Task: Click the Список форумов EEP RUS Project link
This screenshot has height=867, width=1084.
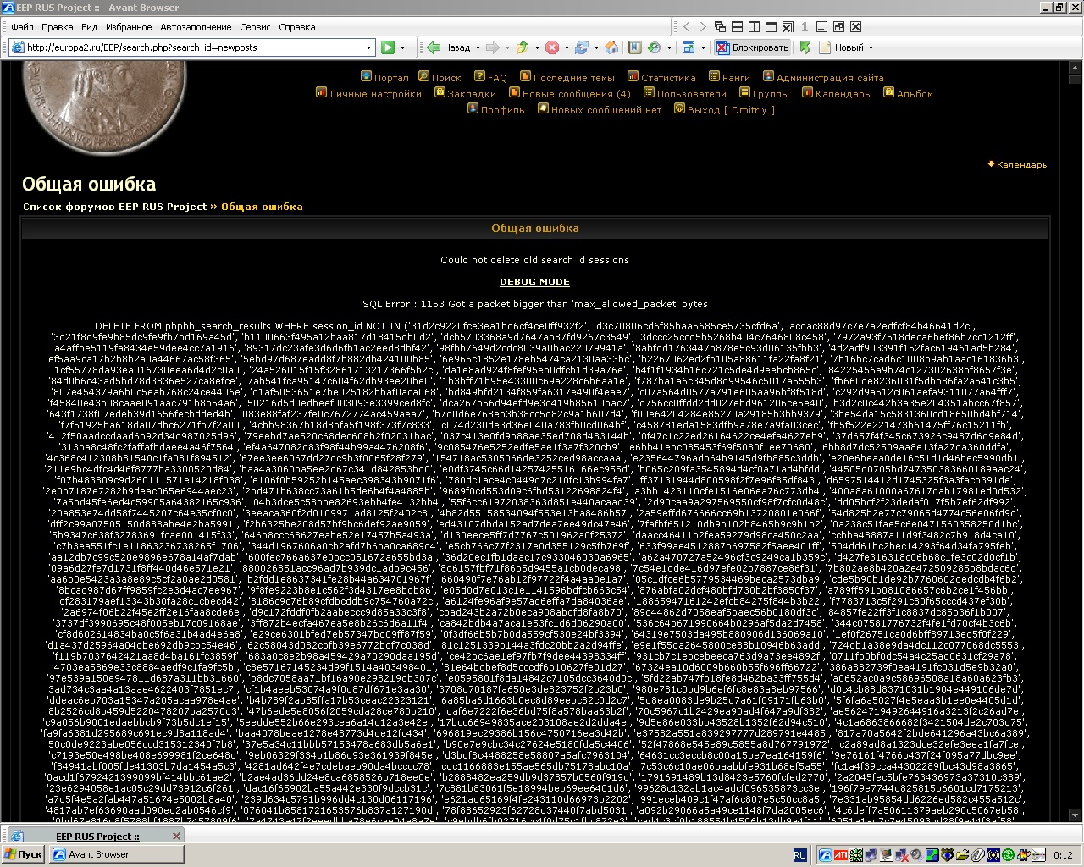Action: [x=114, y=207]
